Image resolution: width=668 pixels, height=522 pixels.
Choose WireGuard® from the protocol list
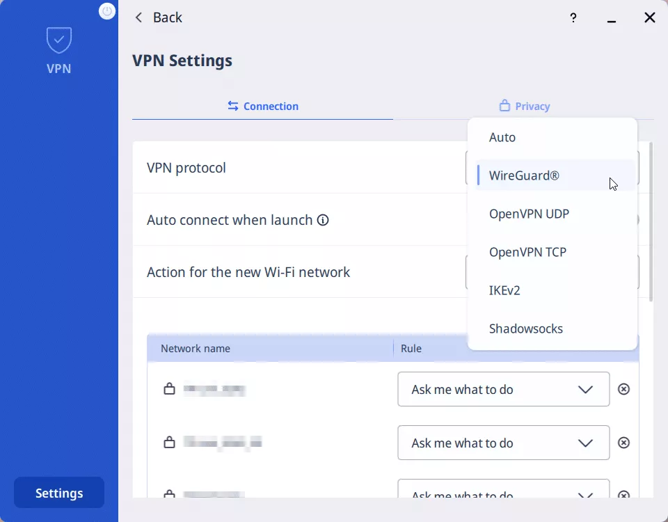(x=524, y=175)
